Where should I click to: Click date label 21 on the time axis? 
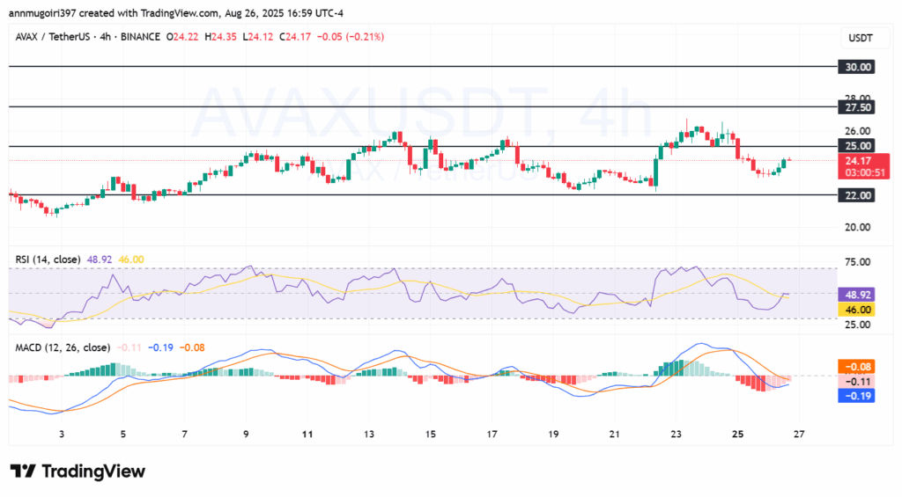614,435
